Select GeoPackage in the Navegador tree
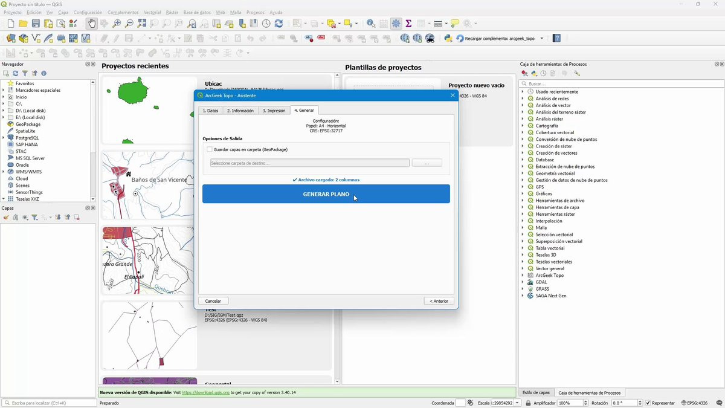This screenshot has height=408, width=725. (x=28, y=124)
